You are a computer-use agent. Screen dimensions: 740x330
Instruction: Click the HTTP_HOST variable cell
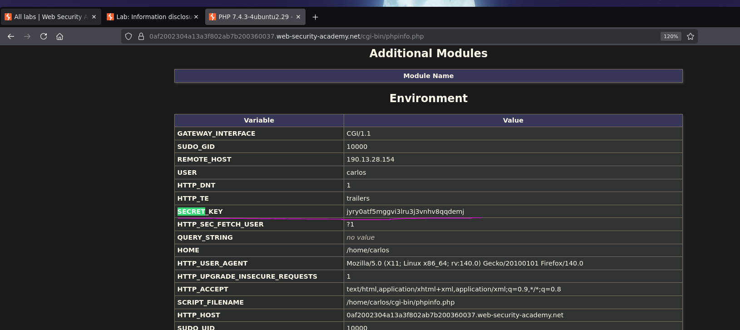coord(259,315)
